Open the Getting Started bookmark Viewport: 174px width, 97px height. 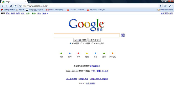point(8,10)
